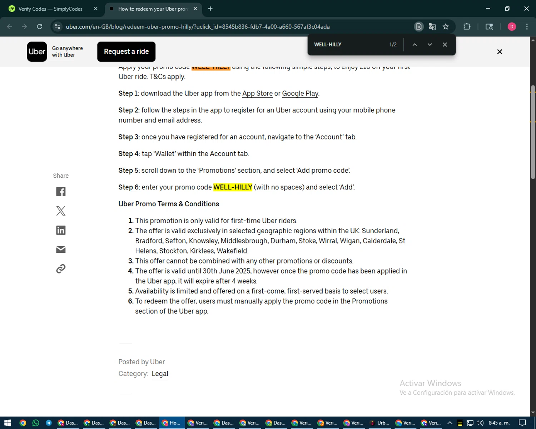Open the App Store link
This screenshot has height=429, width=536.
[x=257, y=93]
